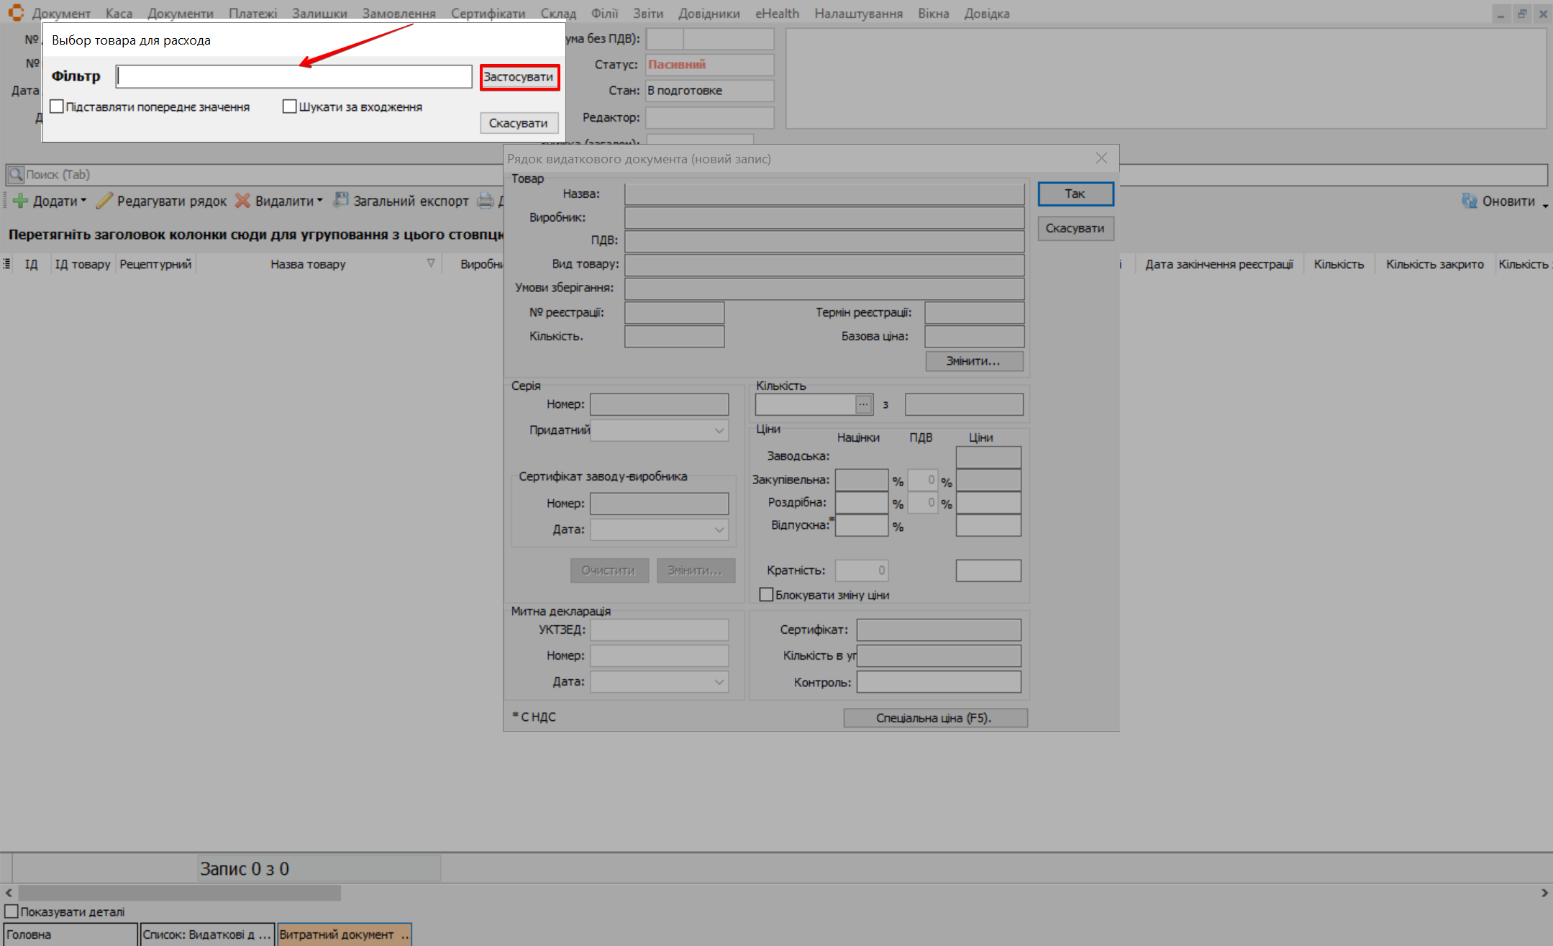The width and height of the screenshot is (1553, 946).
Task: Click the Фільтр text input field
Action: (293, 76)
